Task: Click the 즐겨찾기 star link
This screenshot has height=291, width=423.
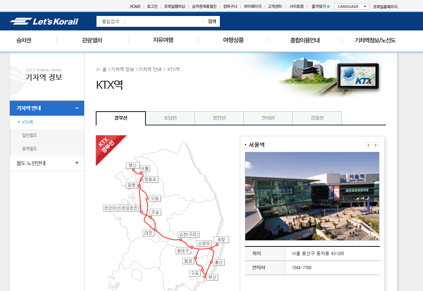Action: [x=321, y=7]
